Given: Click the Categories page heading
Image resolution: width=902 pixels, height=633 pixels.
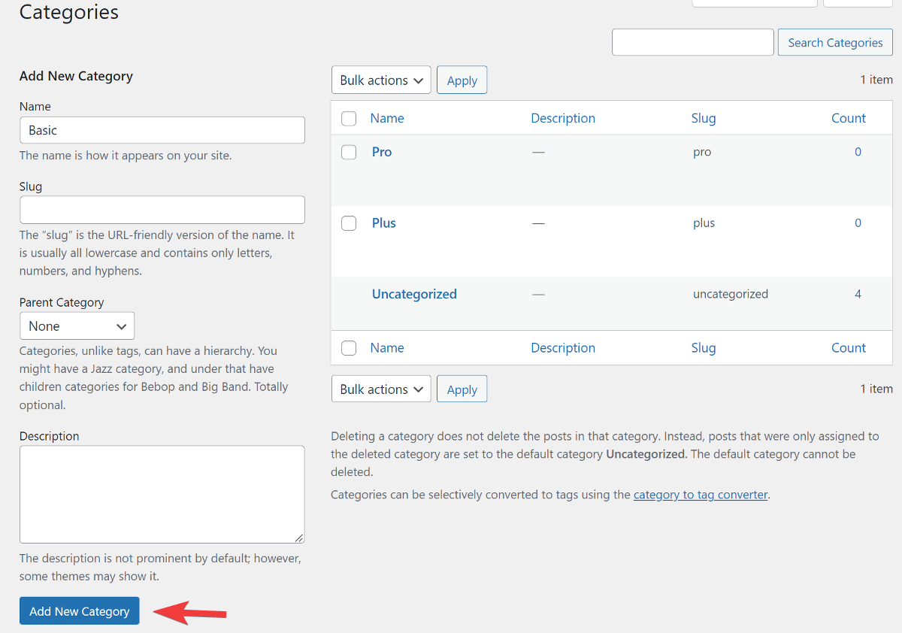Looking at the screenshot, I should [69, 13].
